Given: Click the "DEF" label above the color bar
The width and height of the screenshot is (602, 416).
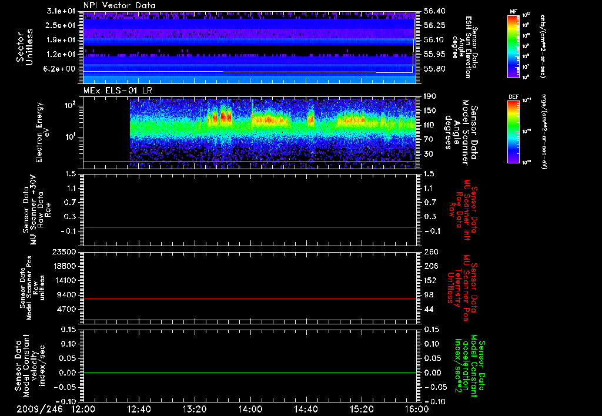Looking at the screenshot, I should tap(513, 97).
